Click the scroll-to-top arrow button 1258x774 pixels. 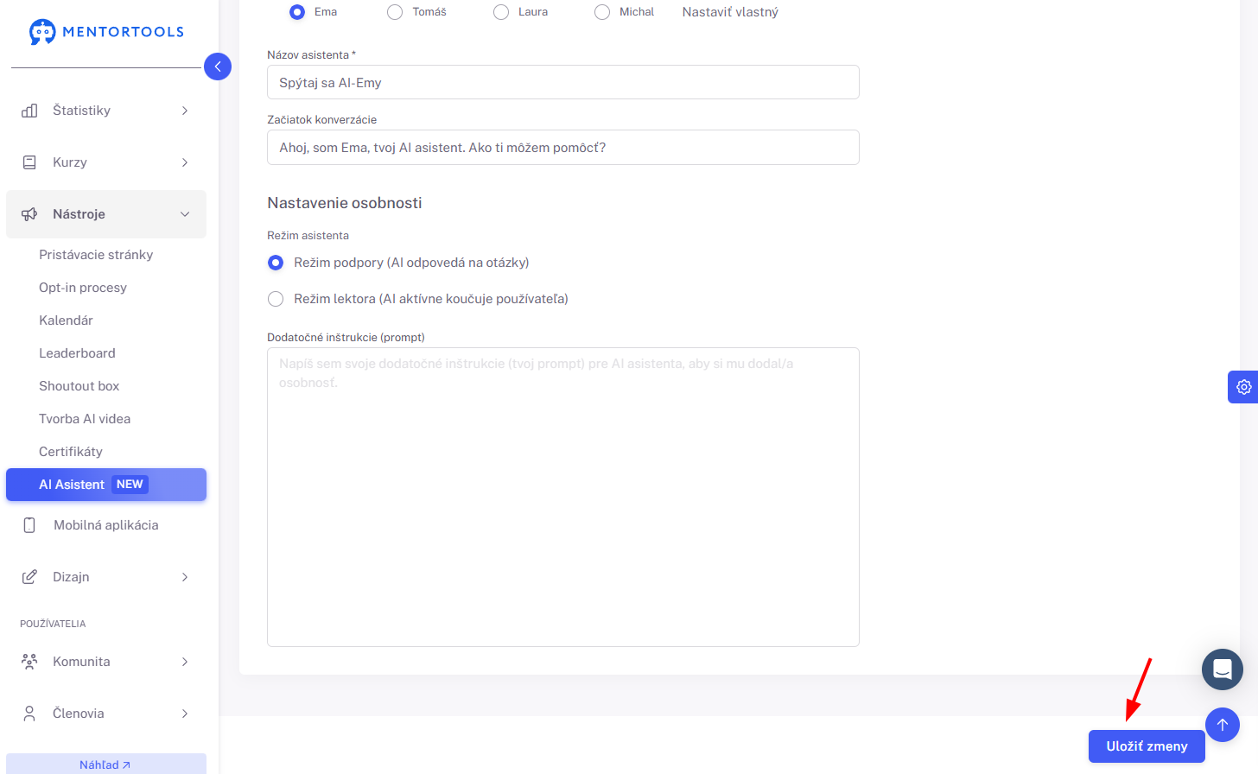point(1222,725)
